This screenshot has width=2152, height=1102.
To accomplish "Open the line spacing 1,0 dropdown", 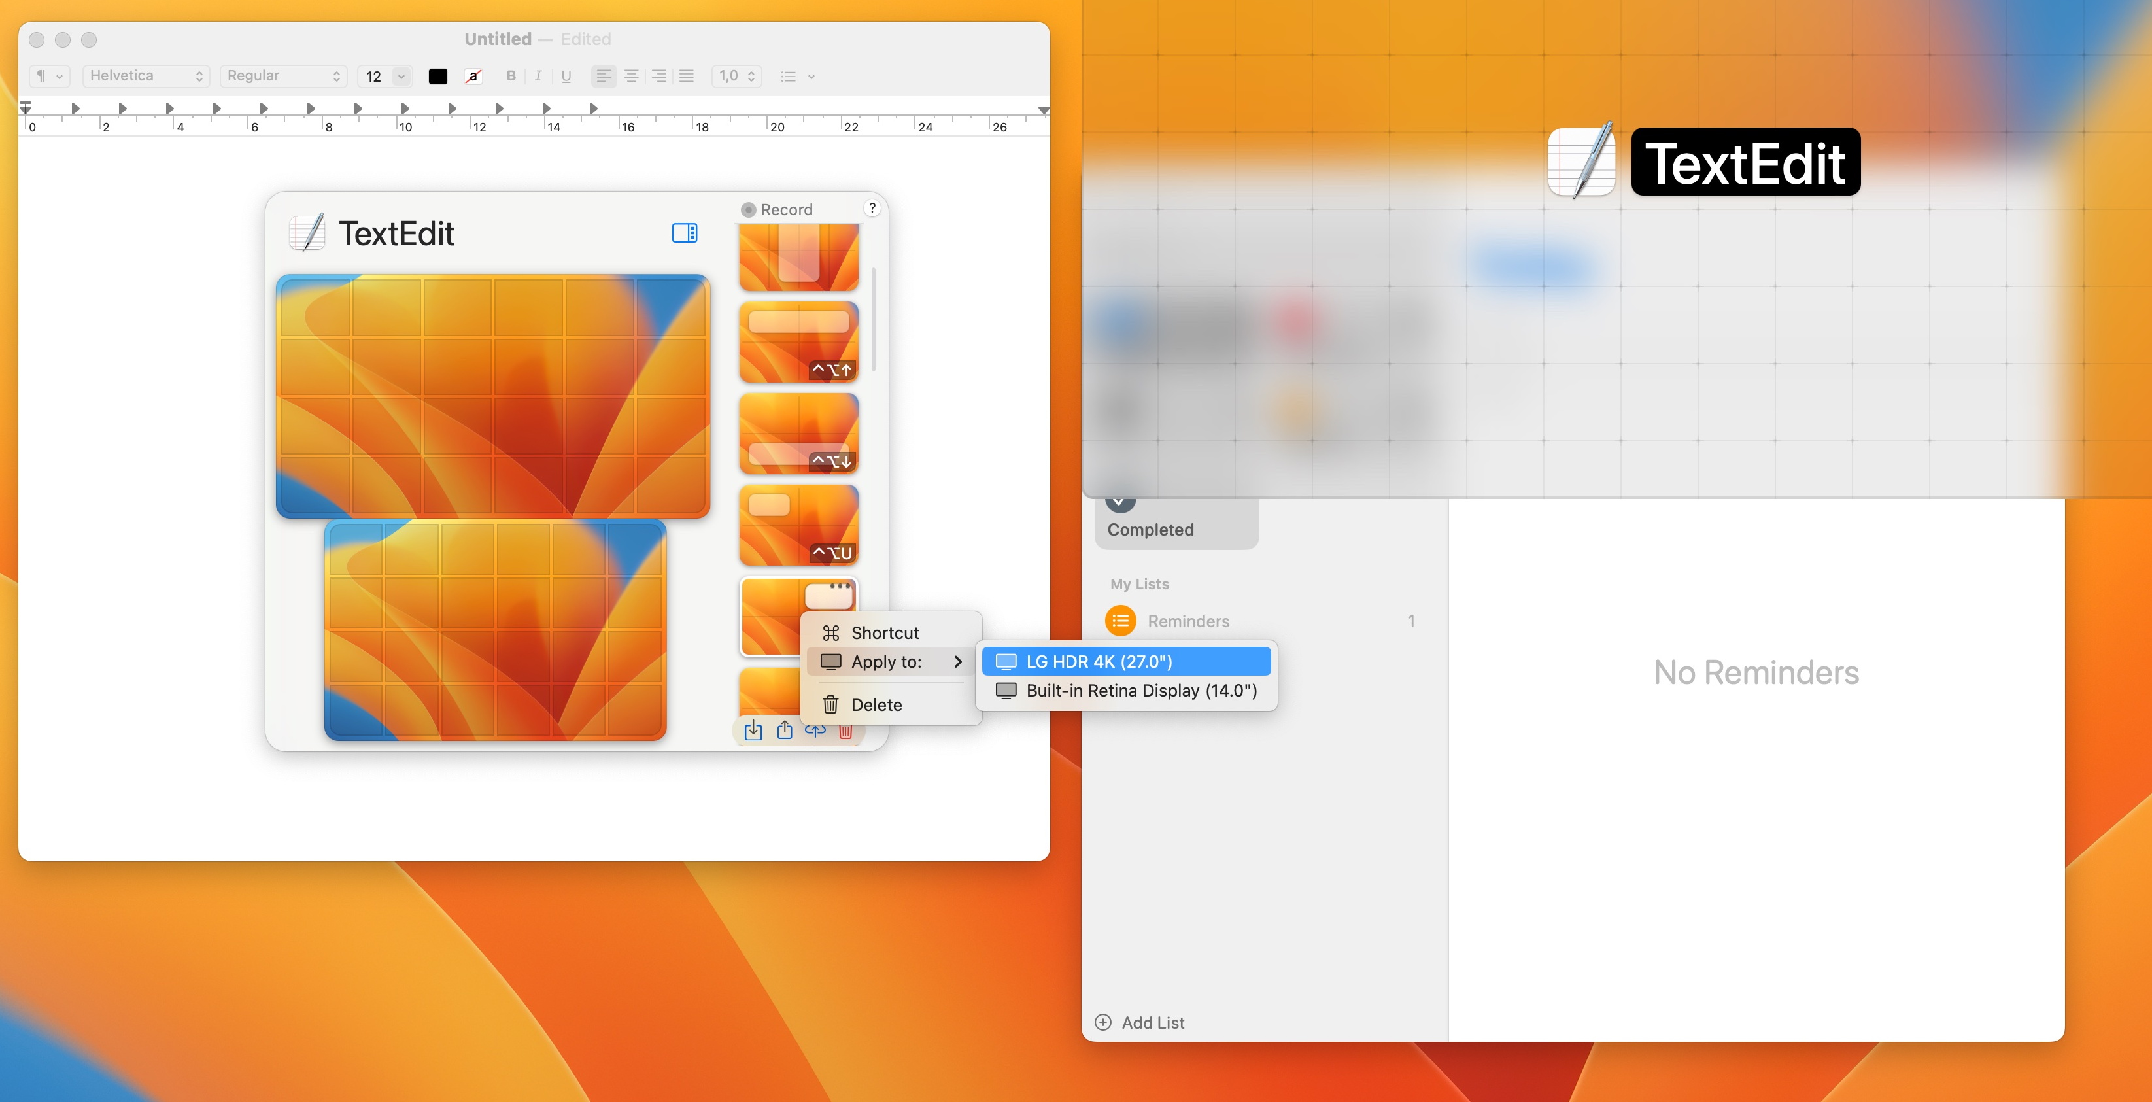I will [x=736, y=76].
